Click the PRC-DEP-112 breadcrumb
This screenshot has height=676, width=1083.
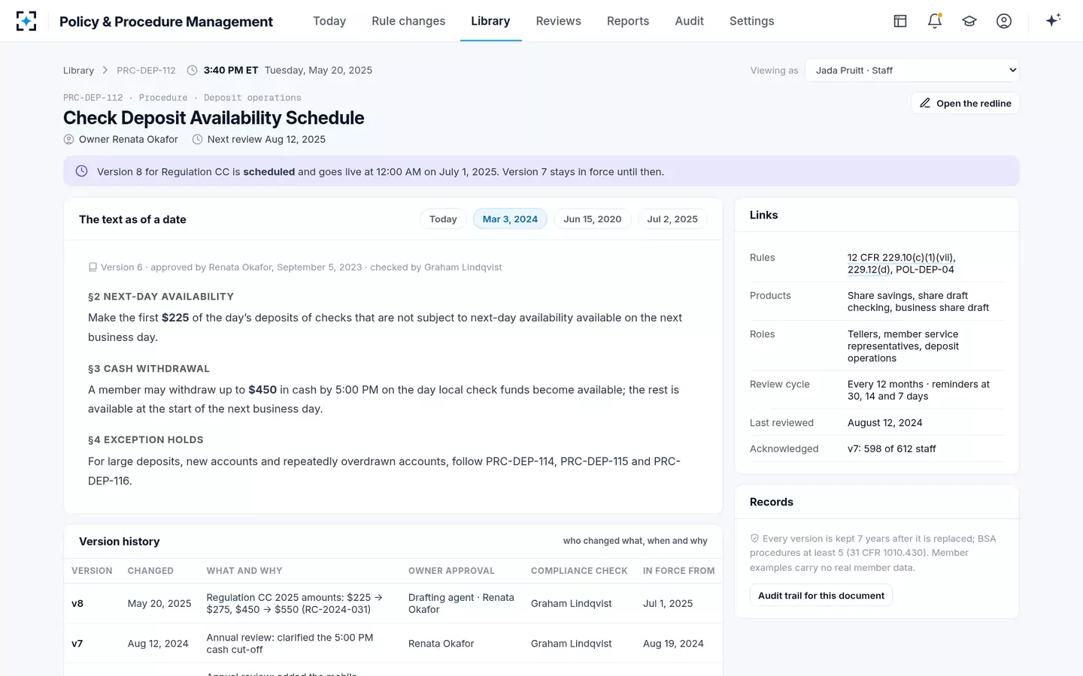[x=146, y=71]
